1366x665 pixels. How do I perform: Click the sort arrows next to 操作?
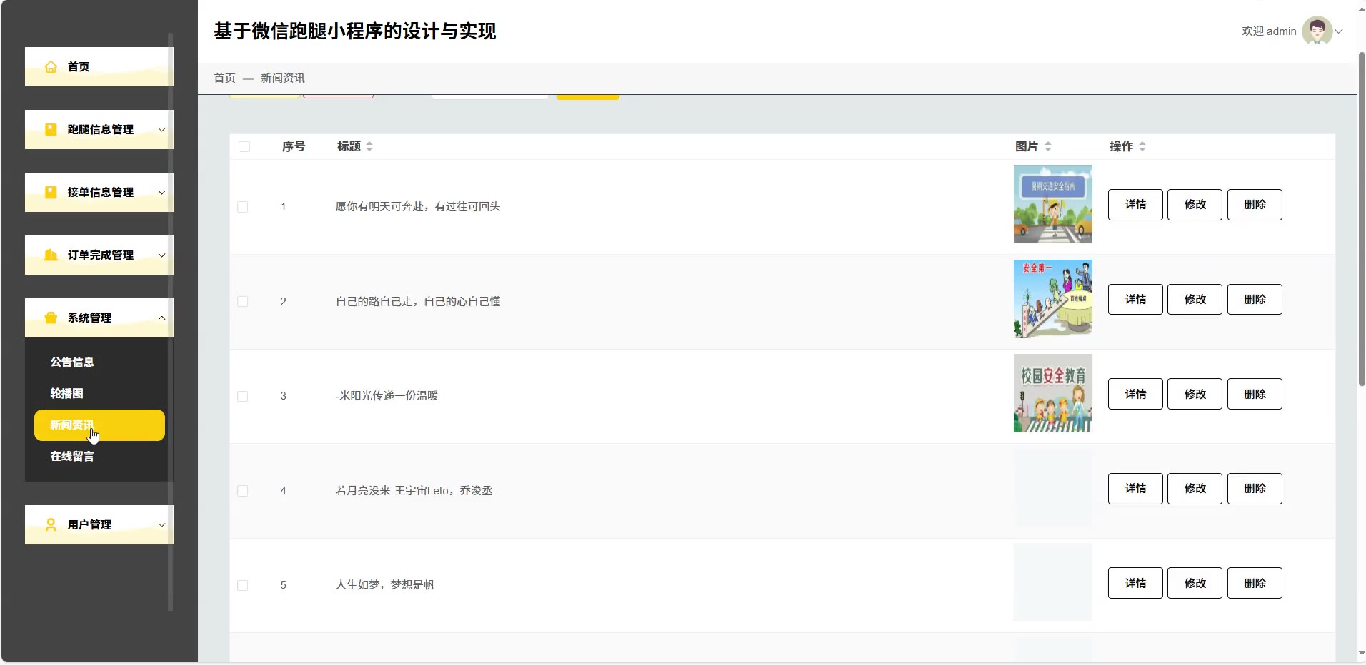[1142, 147]
